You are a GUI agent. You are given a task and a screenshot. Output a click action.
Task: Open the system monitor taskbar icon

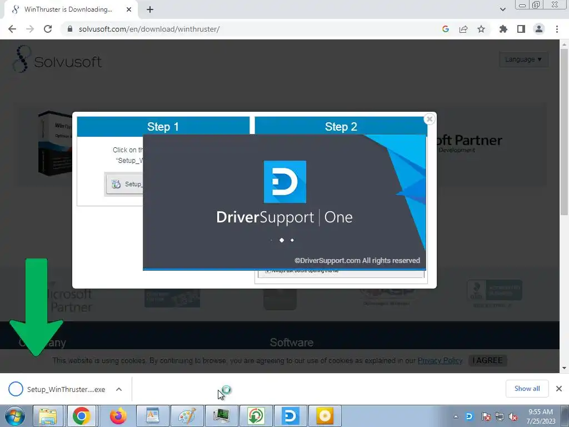tap(221, 416)
